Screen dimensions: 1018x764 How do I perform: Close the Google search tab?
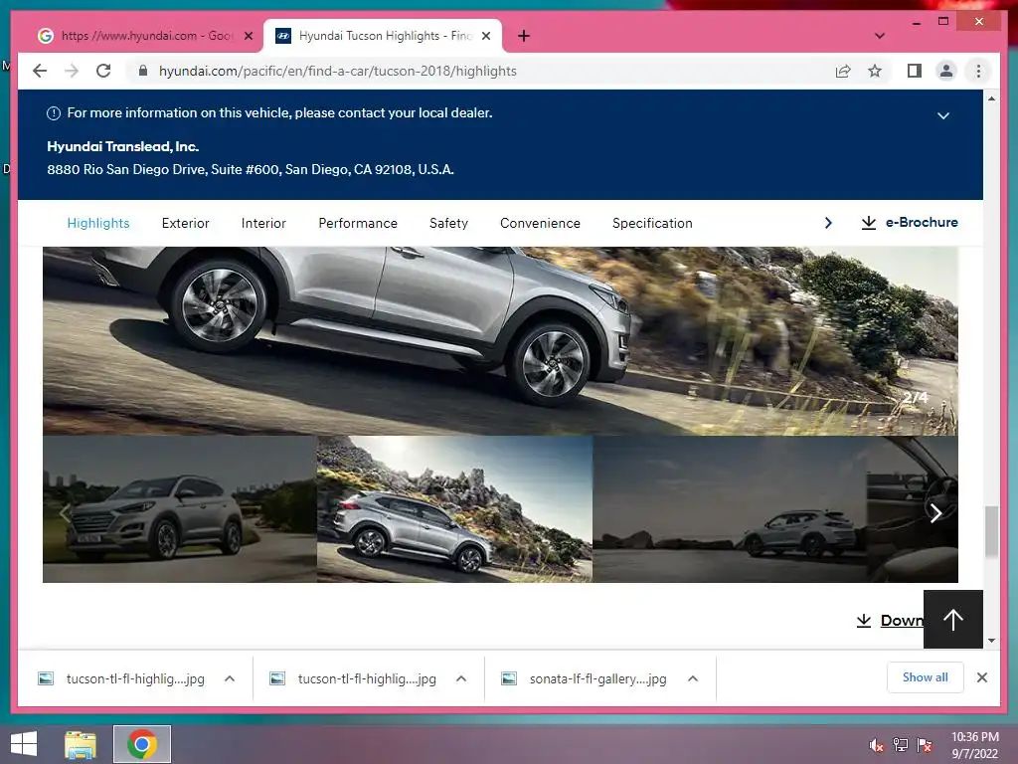click(x=248, y=36)
